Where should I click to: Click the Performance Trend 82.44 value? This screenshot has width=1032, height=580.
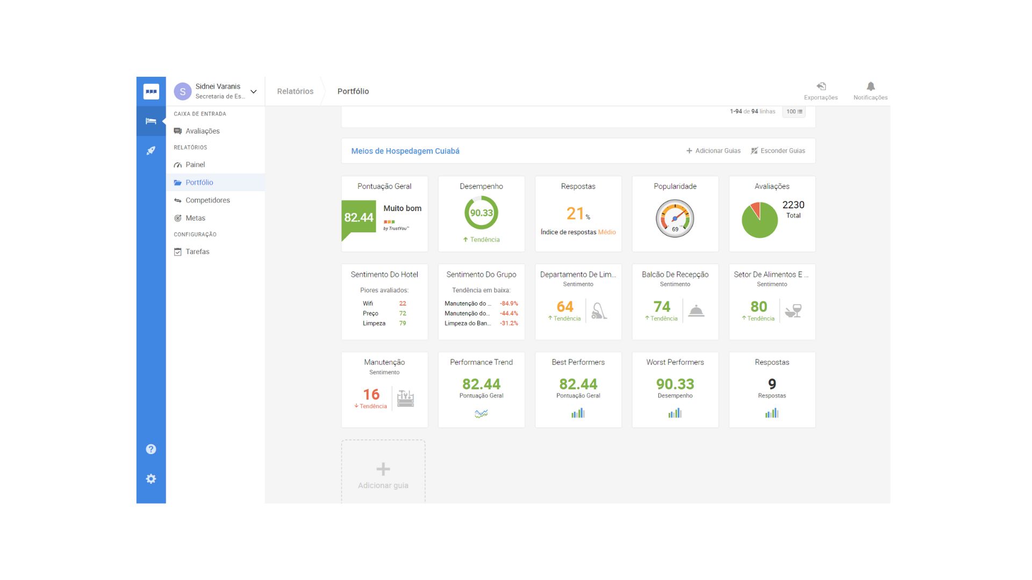click(x=481, y=384)
